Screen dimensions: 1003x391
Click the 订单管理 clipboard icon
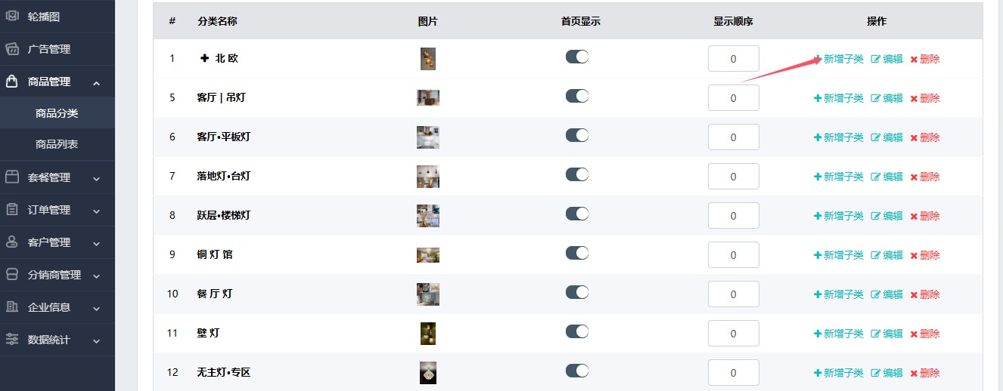pyautogui.click(x=12, y=210)
